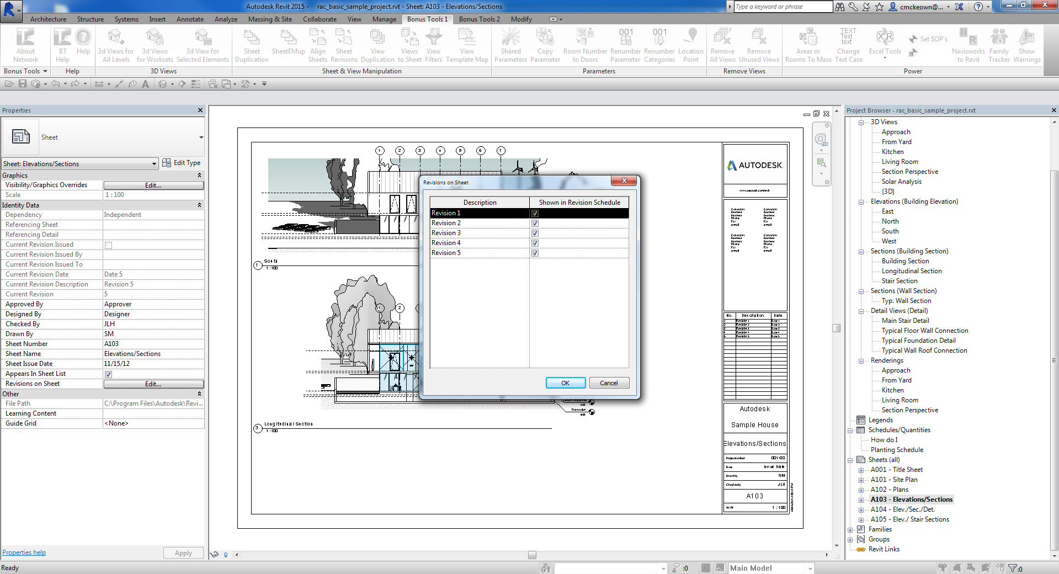
Task: Click the Room Number to Doors tool
Action: [x=584, y=44]
